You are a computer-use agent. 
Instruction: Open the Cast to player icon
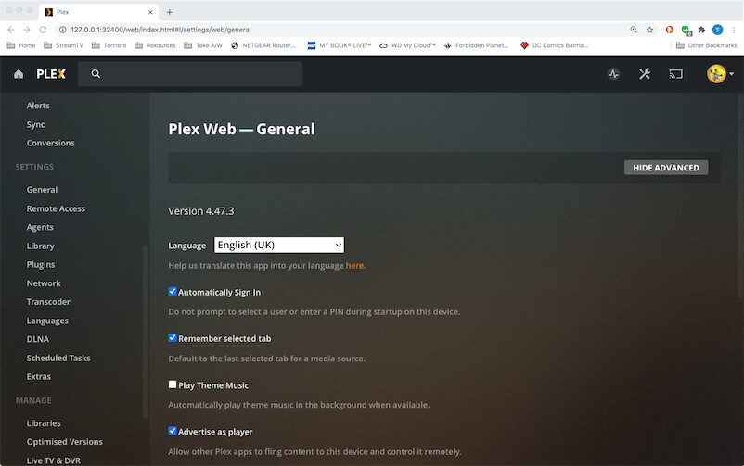[675, 74]
